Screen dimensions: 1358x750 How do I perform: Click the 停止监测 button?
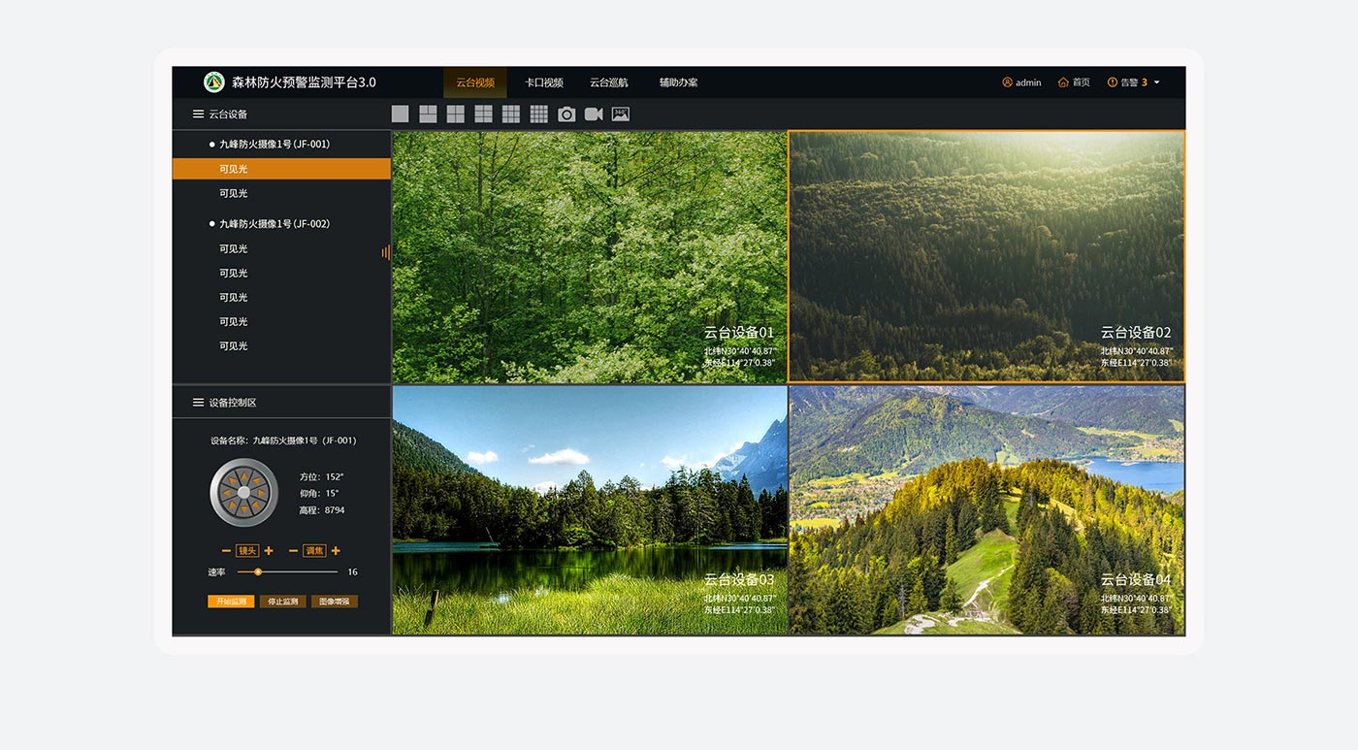[283, 602]
